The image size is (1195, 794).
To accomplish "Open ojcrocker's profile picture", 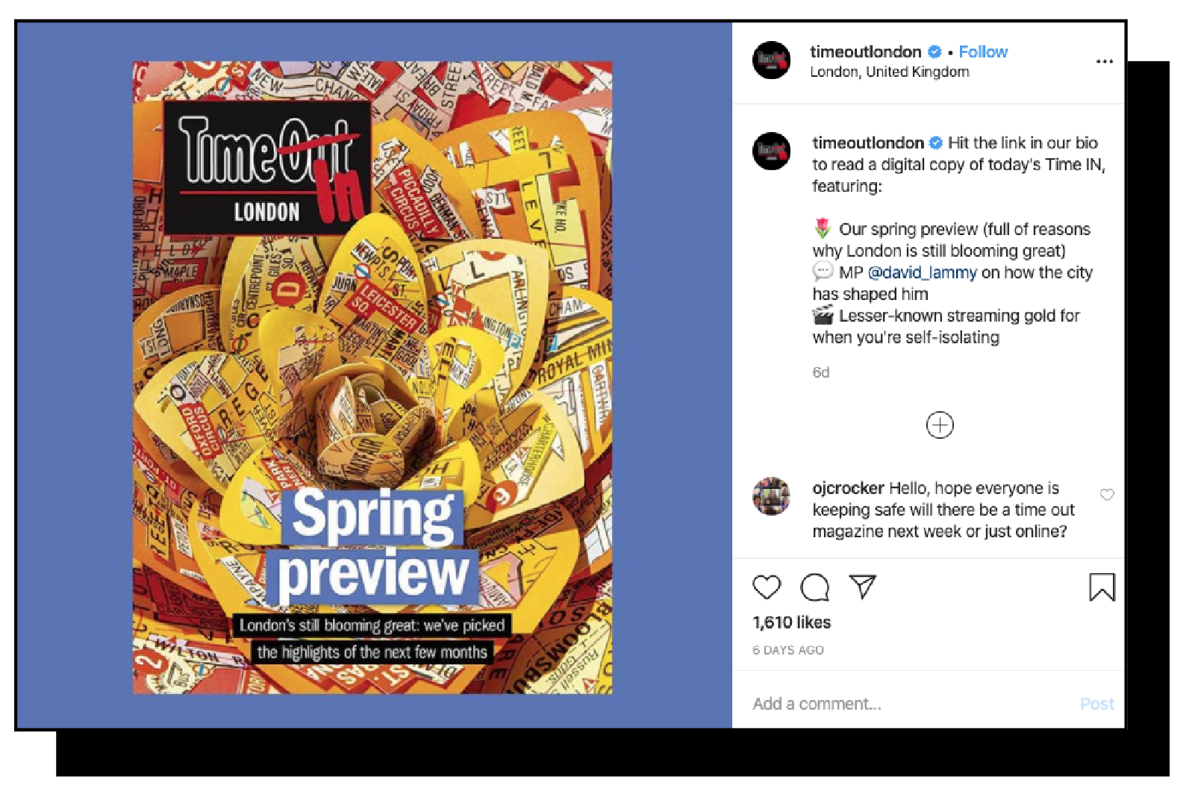I will (x=771, y=496).
